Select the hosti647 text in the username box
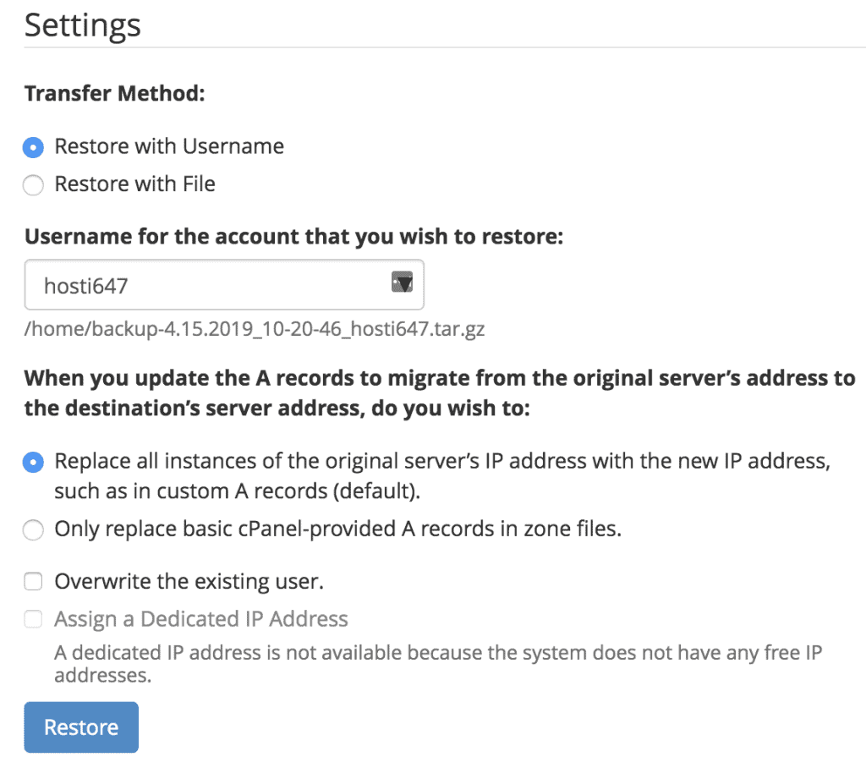This screenshot has height=768, width=866. pyautogui.click(x=85, y=283)
